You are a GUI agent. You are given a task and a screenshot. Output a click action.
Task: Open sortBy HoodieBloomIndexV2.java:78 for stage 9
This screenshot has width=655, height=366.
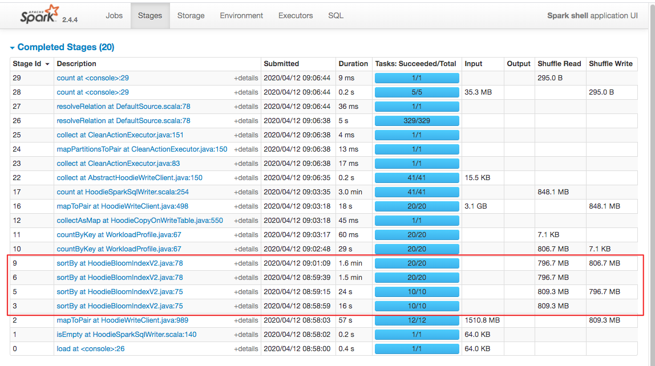pos(119,263)
